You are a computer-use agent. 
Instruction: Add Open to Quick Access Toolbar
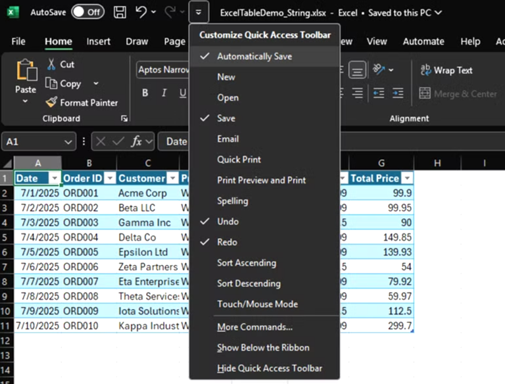[x=264, y=97]
